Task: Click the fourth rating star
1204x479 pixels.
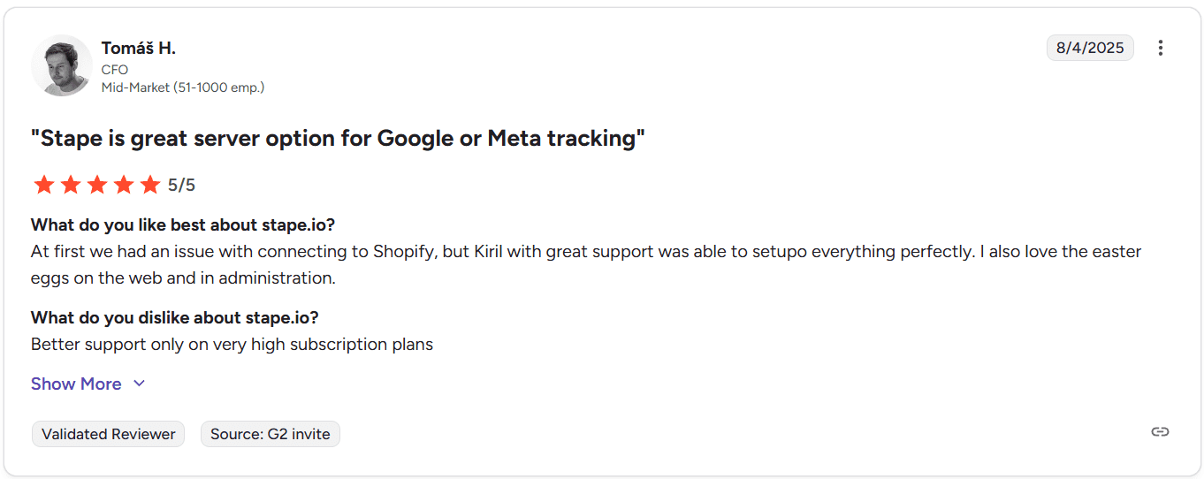Action: 124,185
